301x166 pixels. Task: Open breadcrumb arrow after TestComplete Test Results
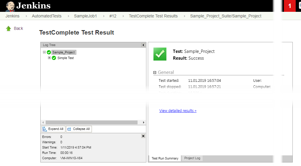tap(184, 16)
